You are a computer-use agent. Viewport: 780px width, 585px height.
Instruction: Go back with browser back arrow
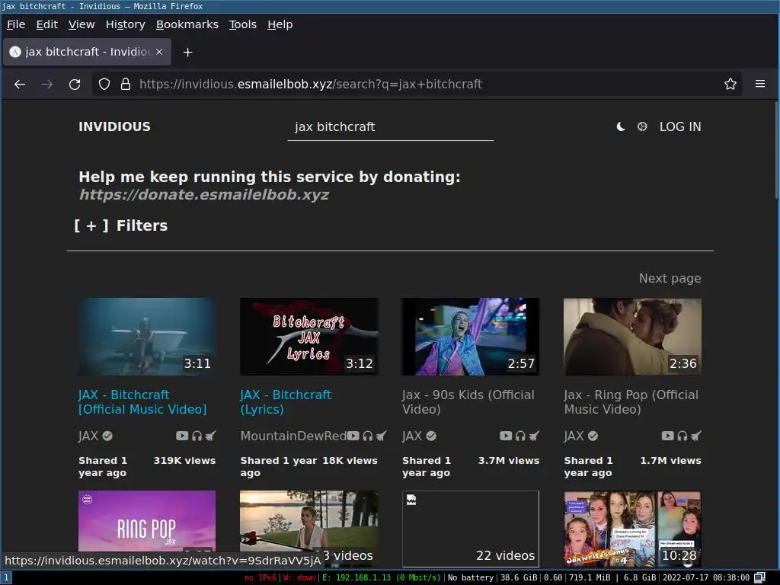click(x=20, y=84)
